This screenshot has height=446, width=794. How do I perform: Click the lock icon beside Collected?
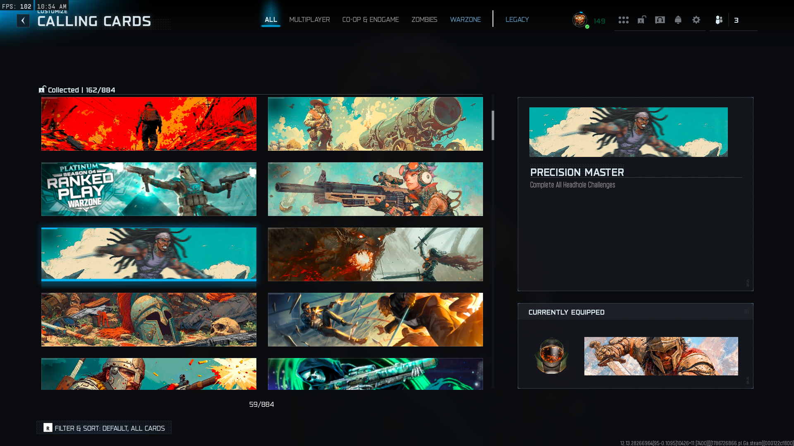point(42,90)
